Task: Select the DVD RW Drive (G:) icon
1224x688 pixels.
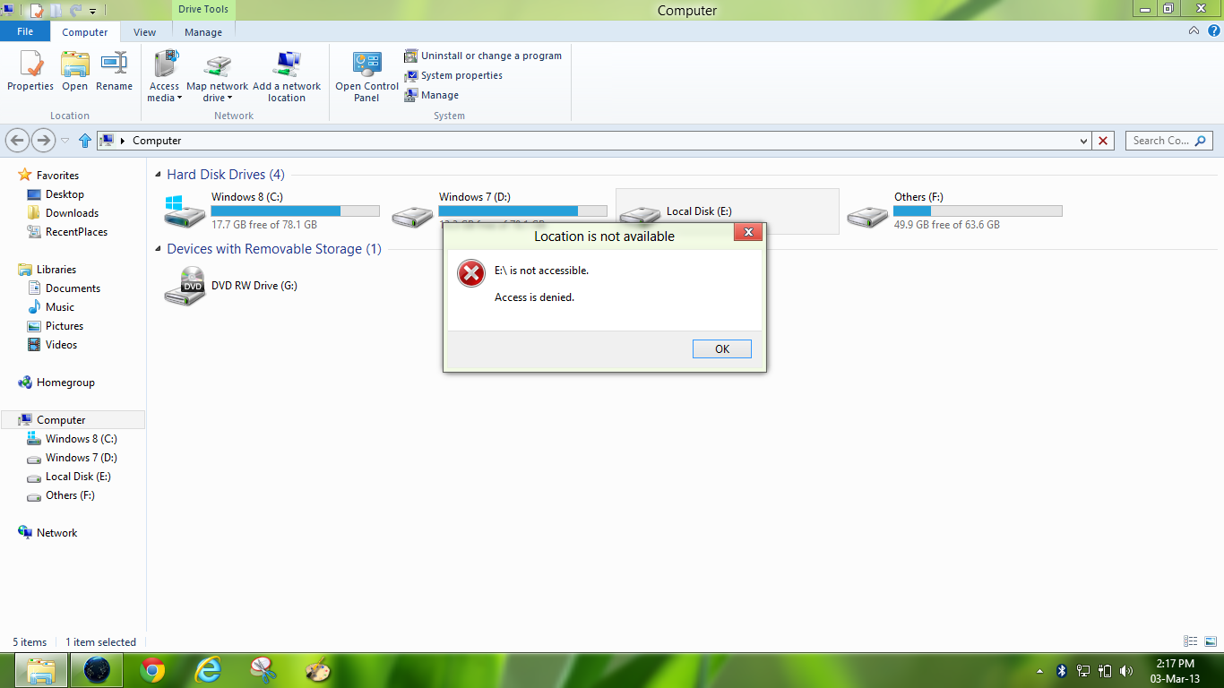Action: click(x=185, y=286)
